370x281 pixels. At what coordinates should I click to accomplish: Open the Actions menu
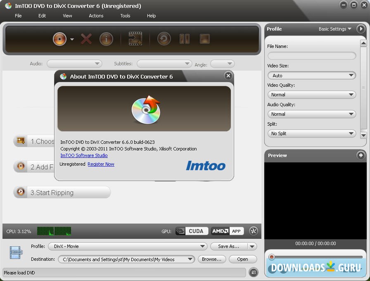[96, 16]
